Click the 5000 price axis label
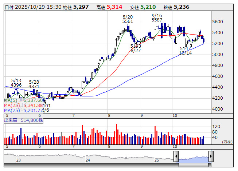This screenshot has height=171, width=238. (218, 55)
